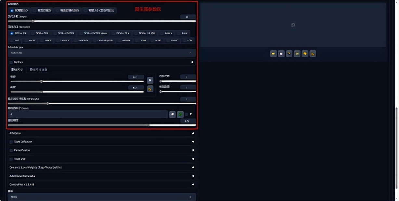This screenshot has width=399, height=201.
Task: Expand Dynamic Lora Weights (EasyPhoto builtin)
Action: (x=102, y=168)
